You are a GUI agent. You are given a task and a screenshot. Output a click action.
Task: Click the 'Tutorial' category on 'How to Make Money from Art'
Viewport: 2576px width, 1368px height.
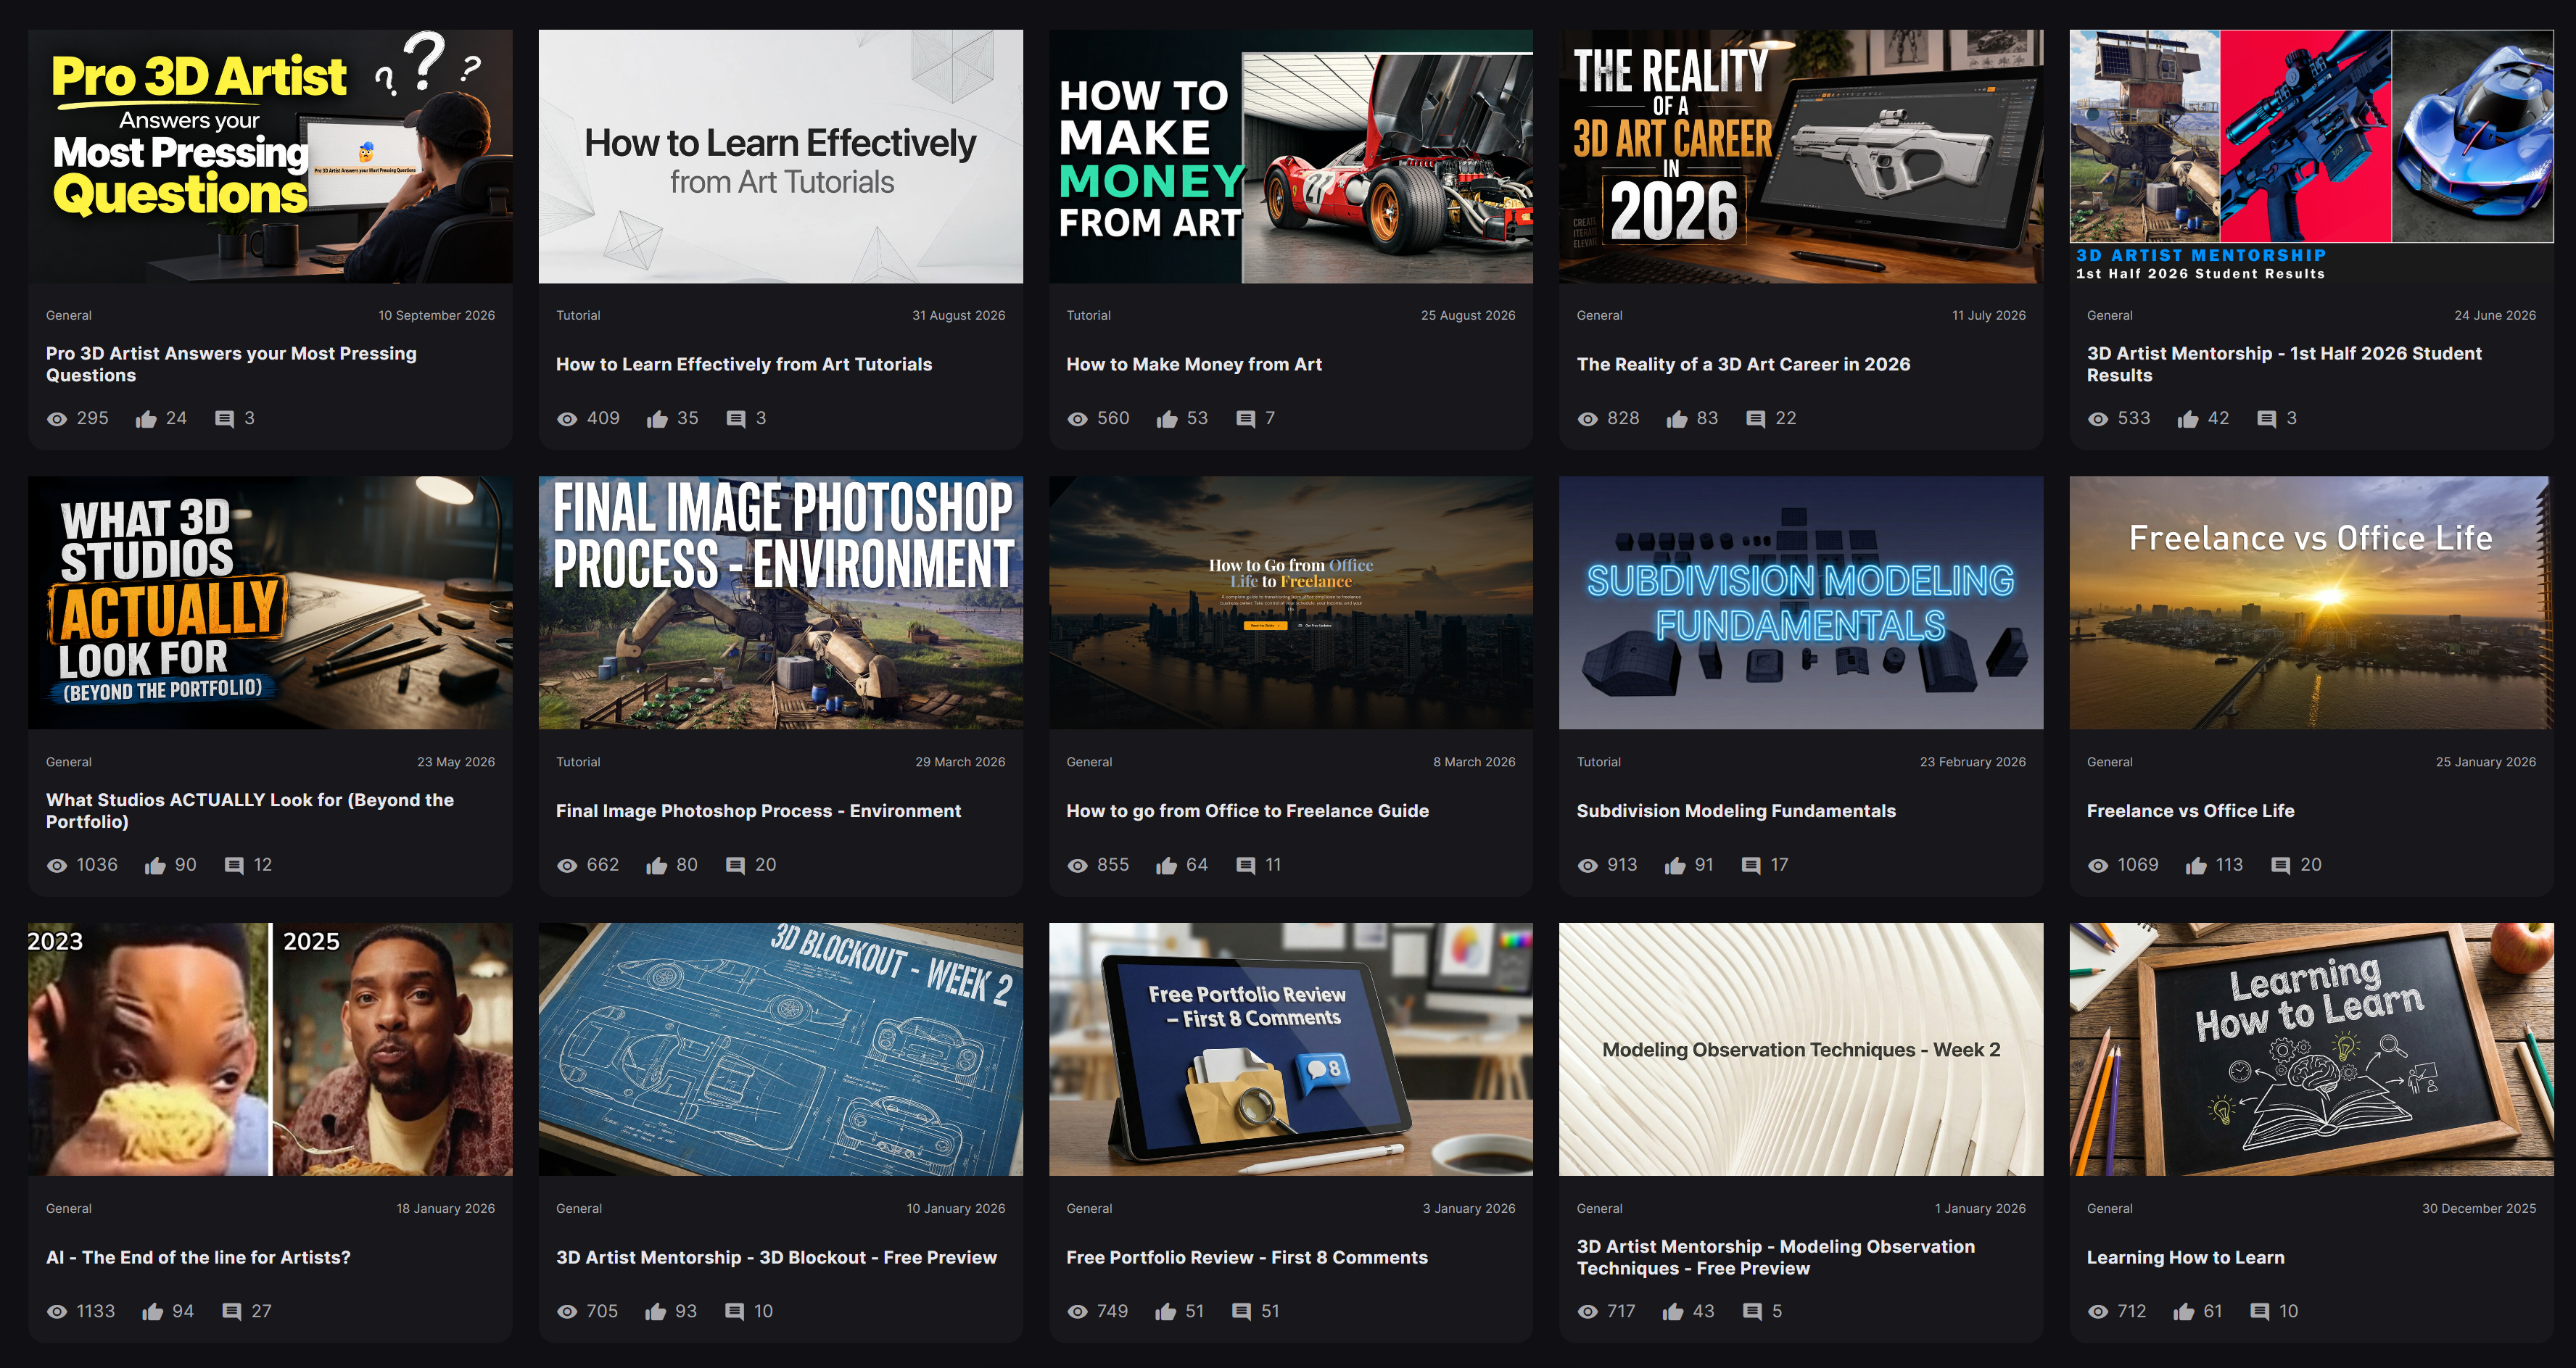pyautogui.click(x=1088, y=316)
